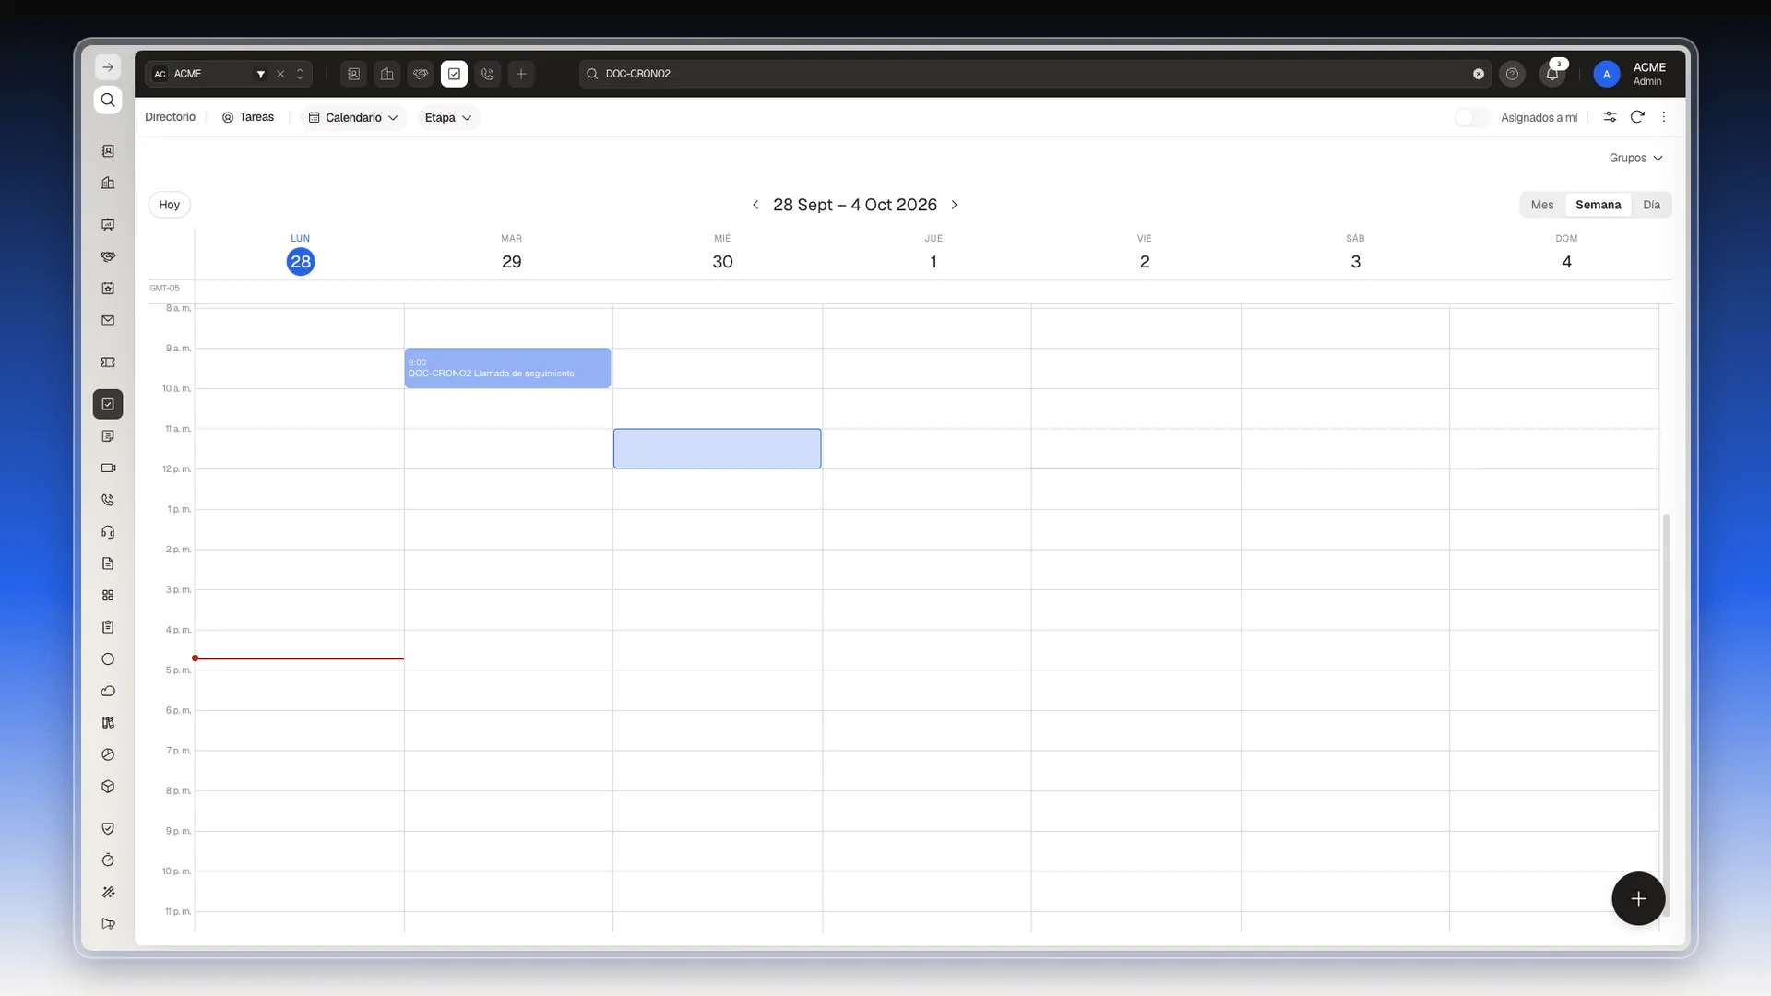Viewport: 1771px width, 996px height.
Task: Go to the previous week
Action: (755, 205)
